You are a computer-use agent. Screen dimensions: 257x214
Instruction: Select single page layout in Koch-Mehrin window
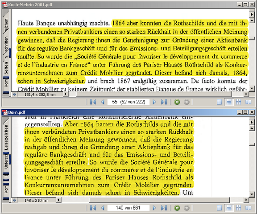pos(219,102)
